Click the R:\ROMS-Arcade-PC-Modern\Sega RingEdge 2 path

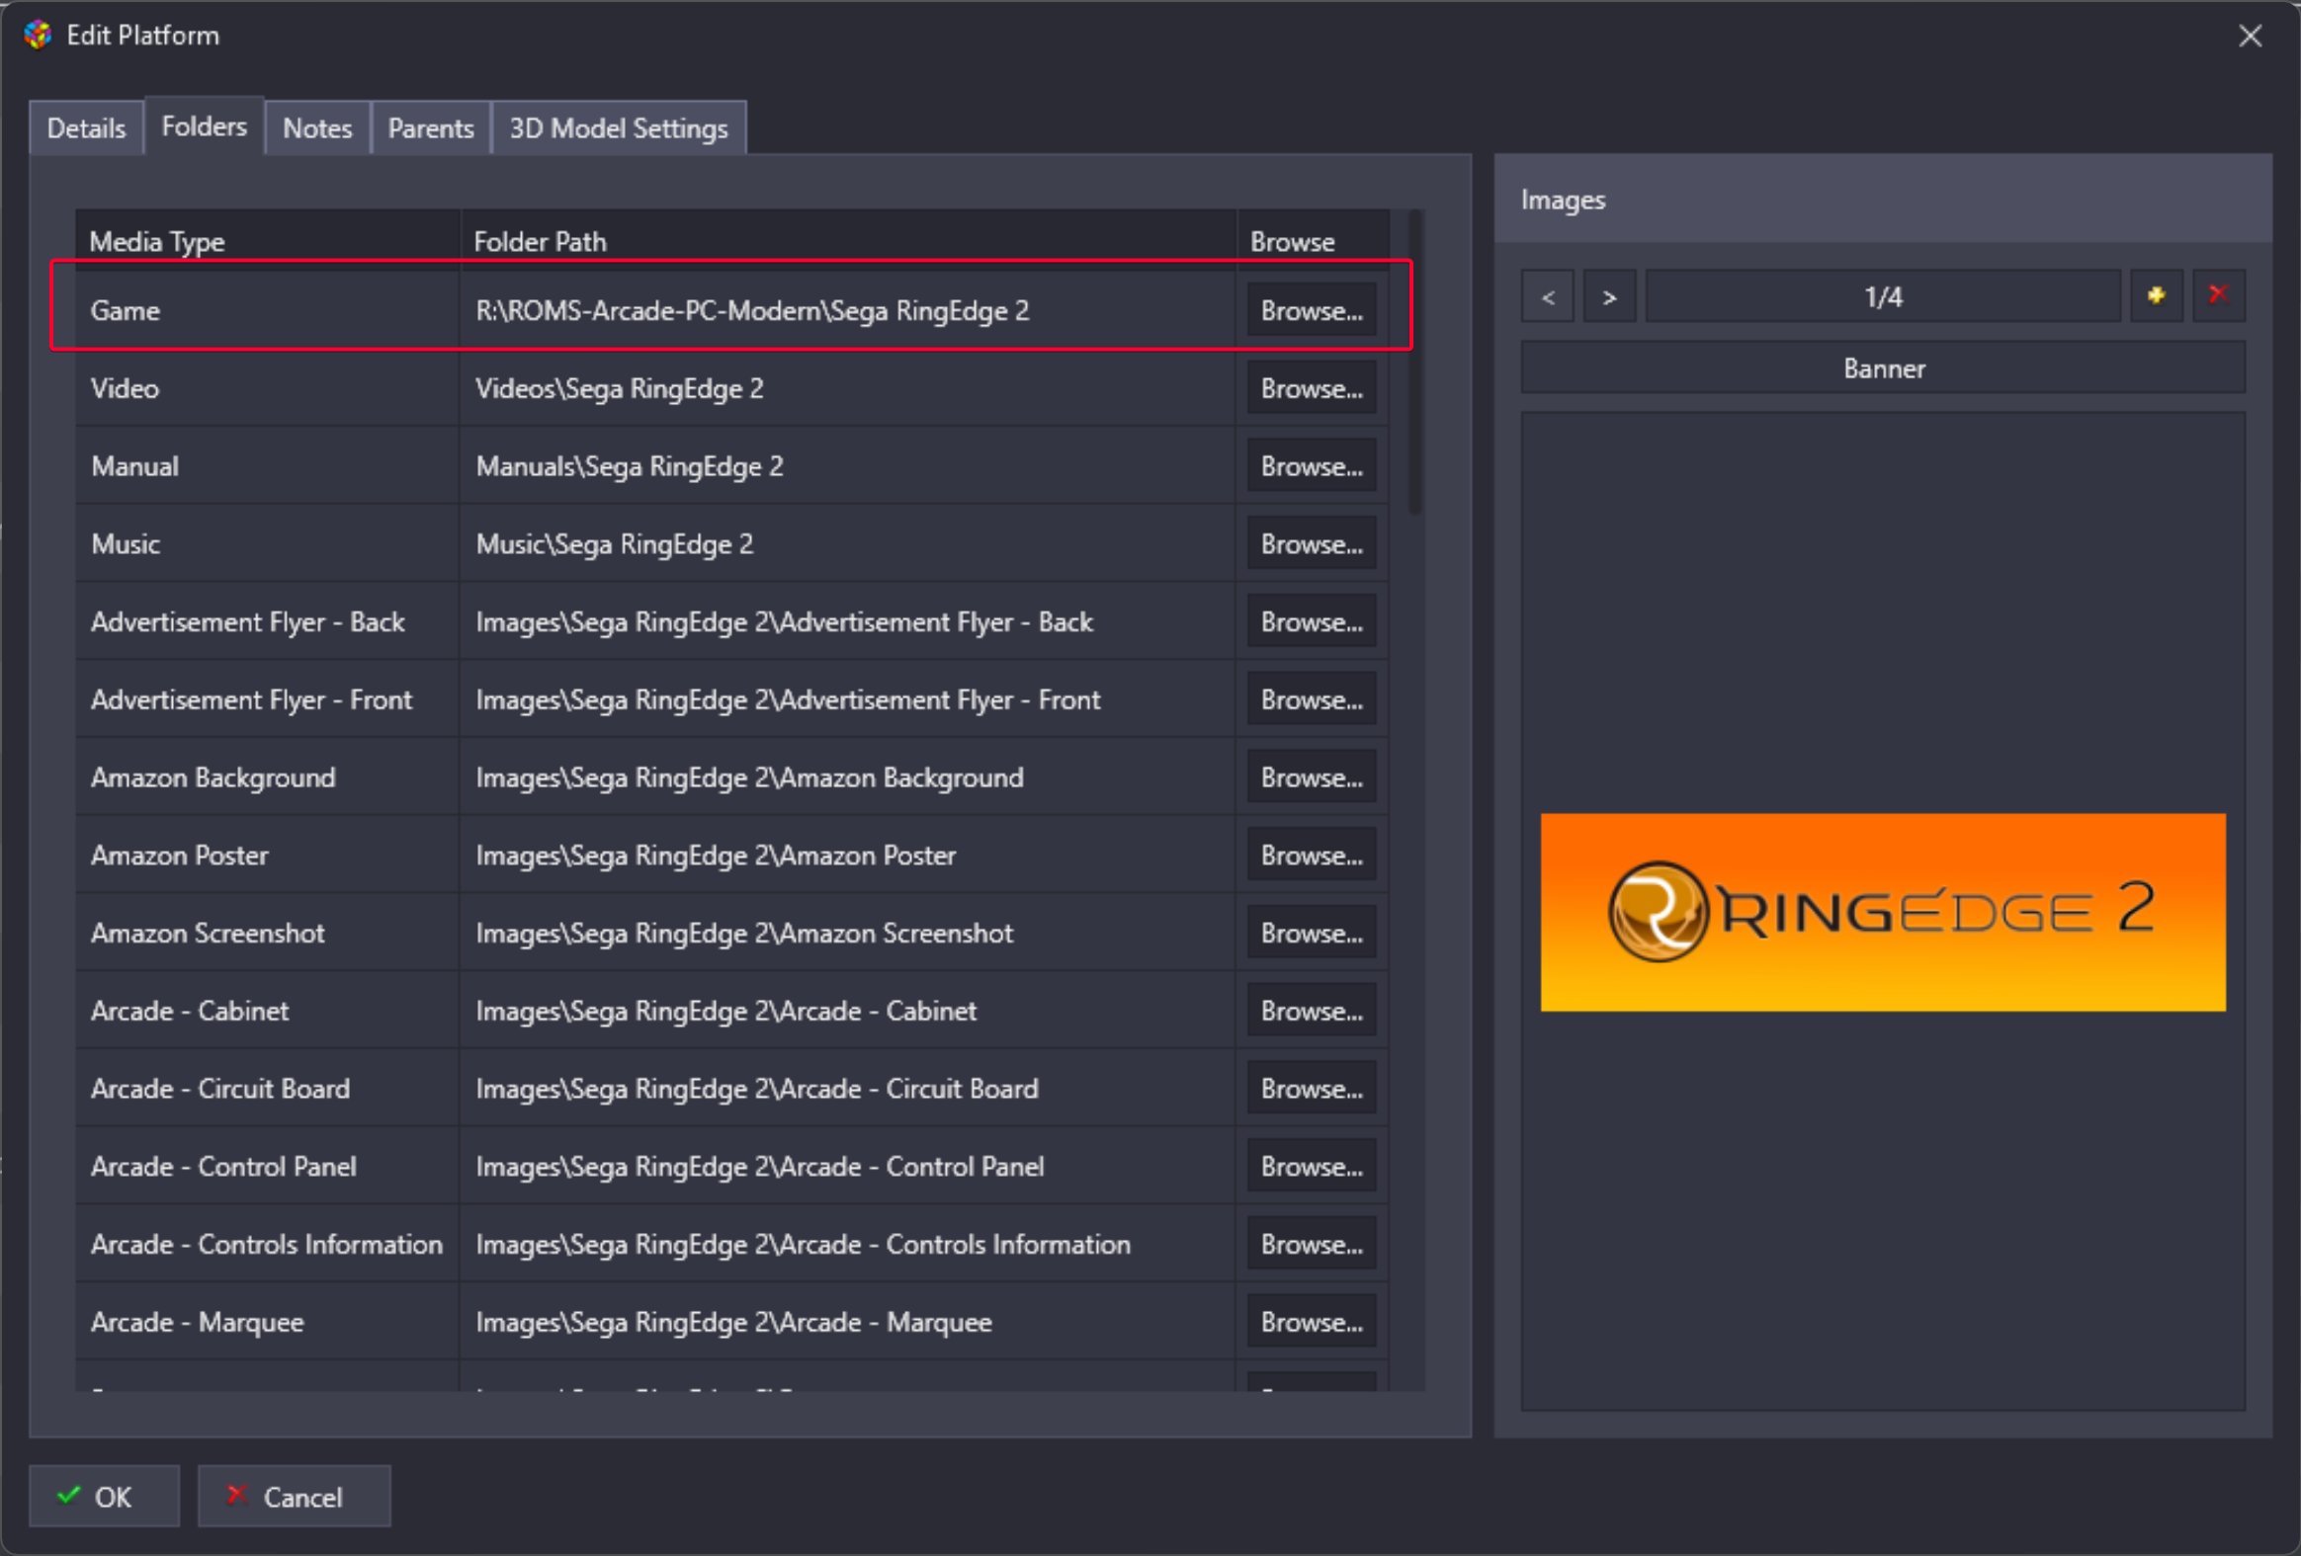click(x=752, y=311)
